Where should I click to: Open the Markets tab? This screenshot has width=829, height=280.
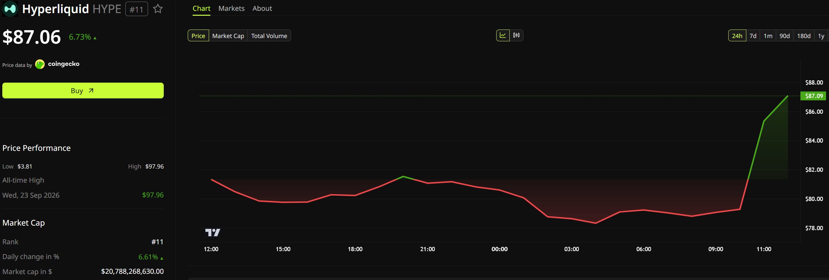[231, 9]
